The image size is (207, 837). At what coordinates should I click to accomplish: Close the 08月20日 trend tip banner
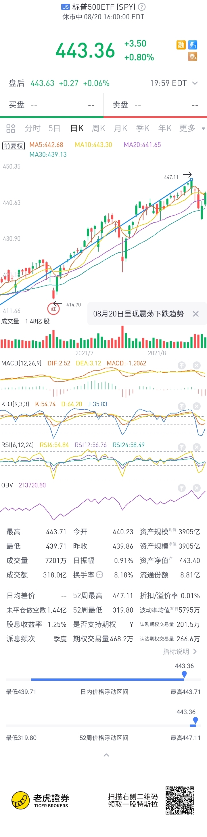pyautogui.click(x=196, y=314)
